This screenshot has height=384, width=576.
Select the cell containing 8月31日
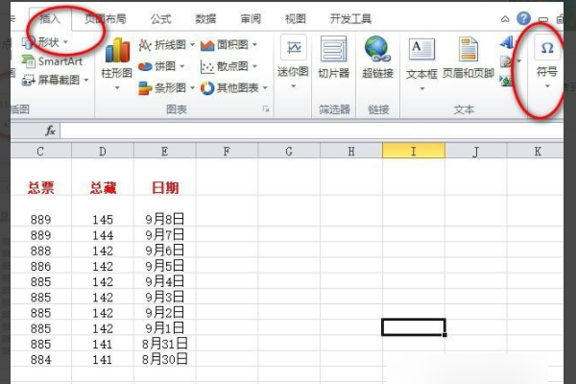click(164, 343)
